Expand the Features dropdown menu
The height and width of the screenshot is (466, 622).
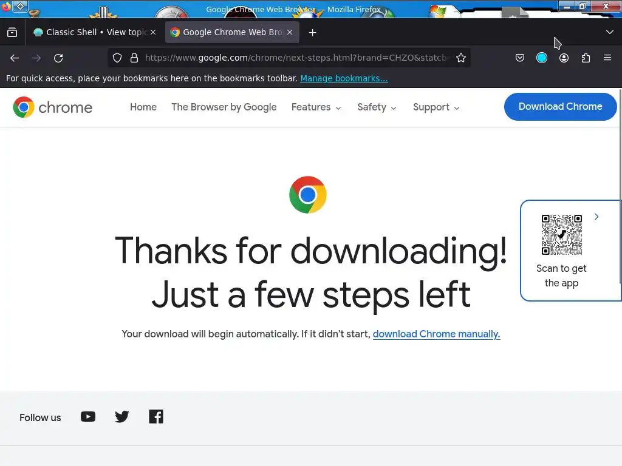tap(316, 107)
